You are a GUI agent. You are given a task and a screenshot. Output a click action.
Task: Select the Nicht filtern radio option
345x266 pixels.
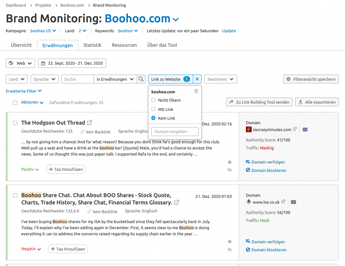coord(153,100)
